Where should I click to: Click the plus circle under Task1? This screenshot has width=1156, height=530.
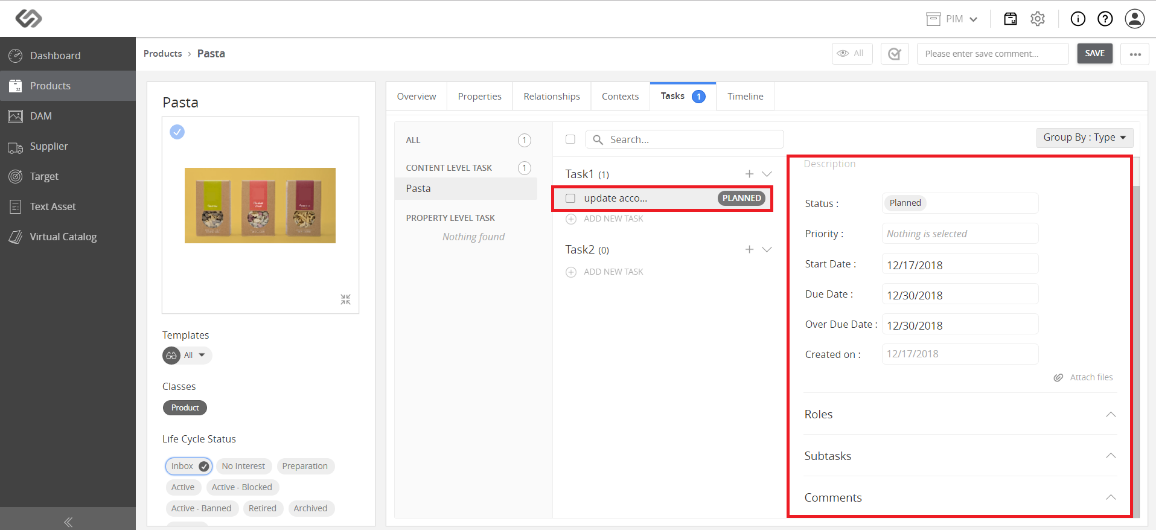pyautogui.click(x=571, y=219)
